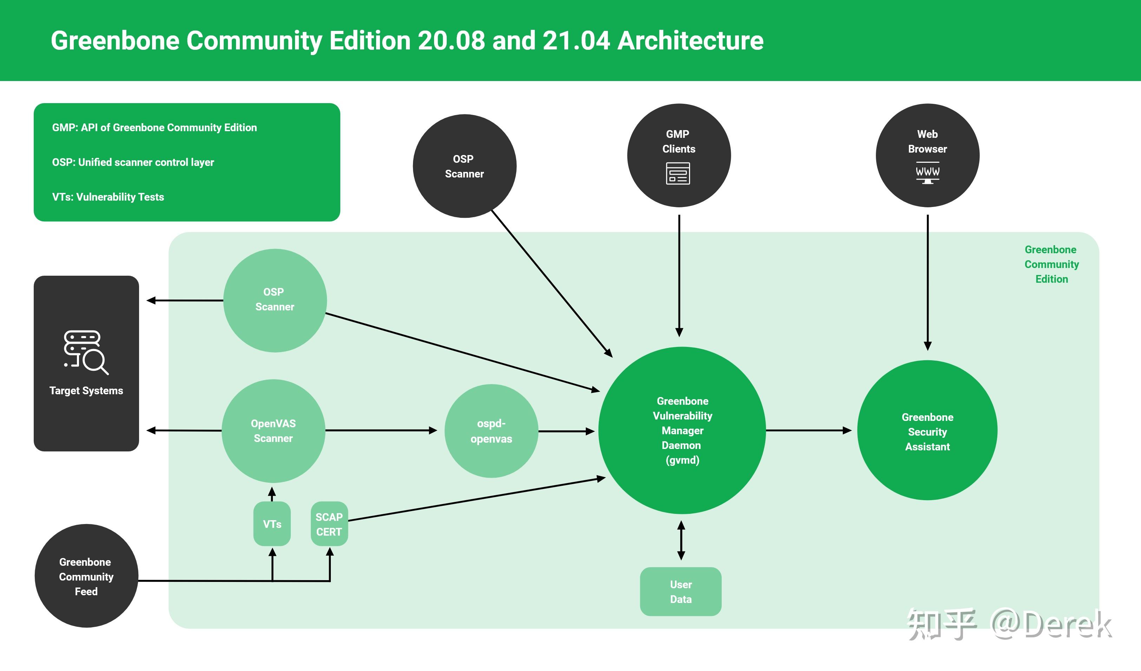Click the Target Systems server search icon
1141x671 pixels.
pyautogui.click(x=86, y=353)
